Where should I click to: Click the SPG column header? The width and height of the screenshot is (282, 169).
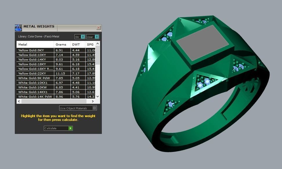click(x=90, y=44)
